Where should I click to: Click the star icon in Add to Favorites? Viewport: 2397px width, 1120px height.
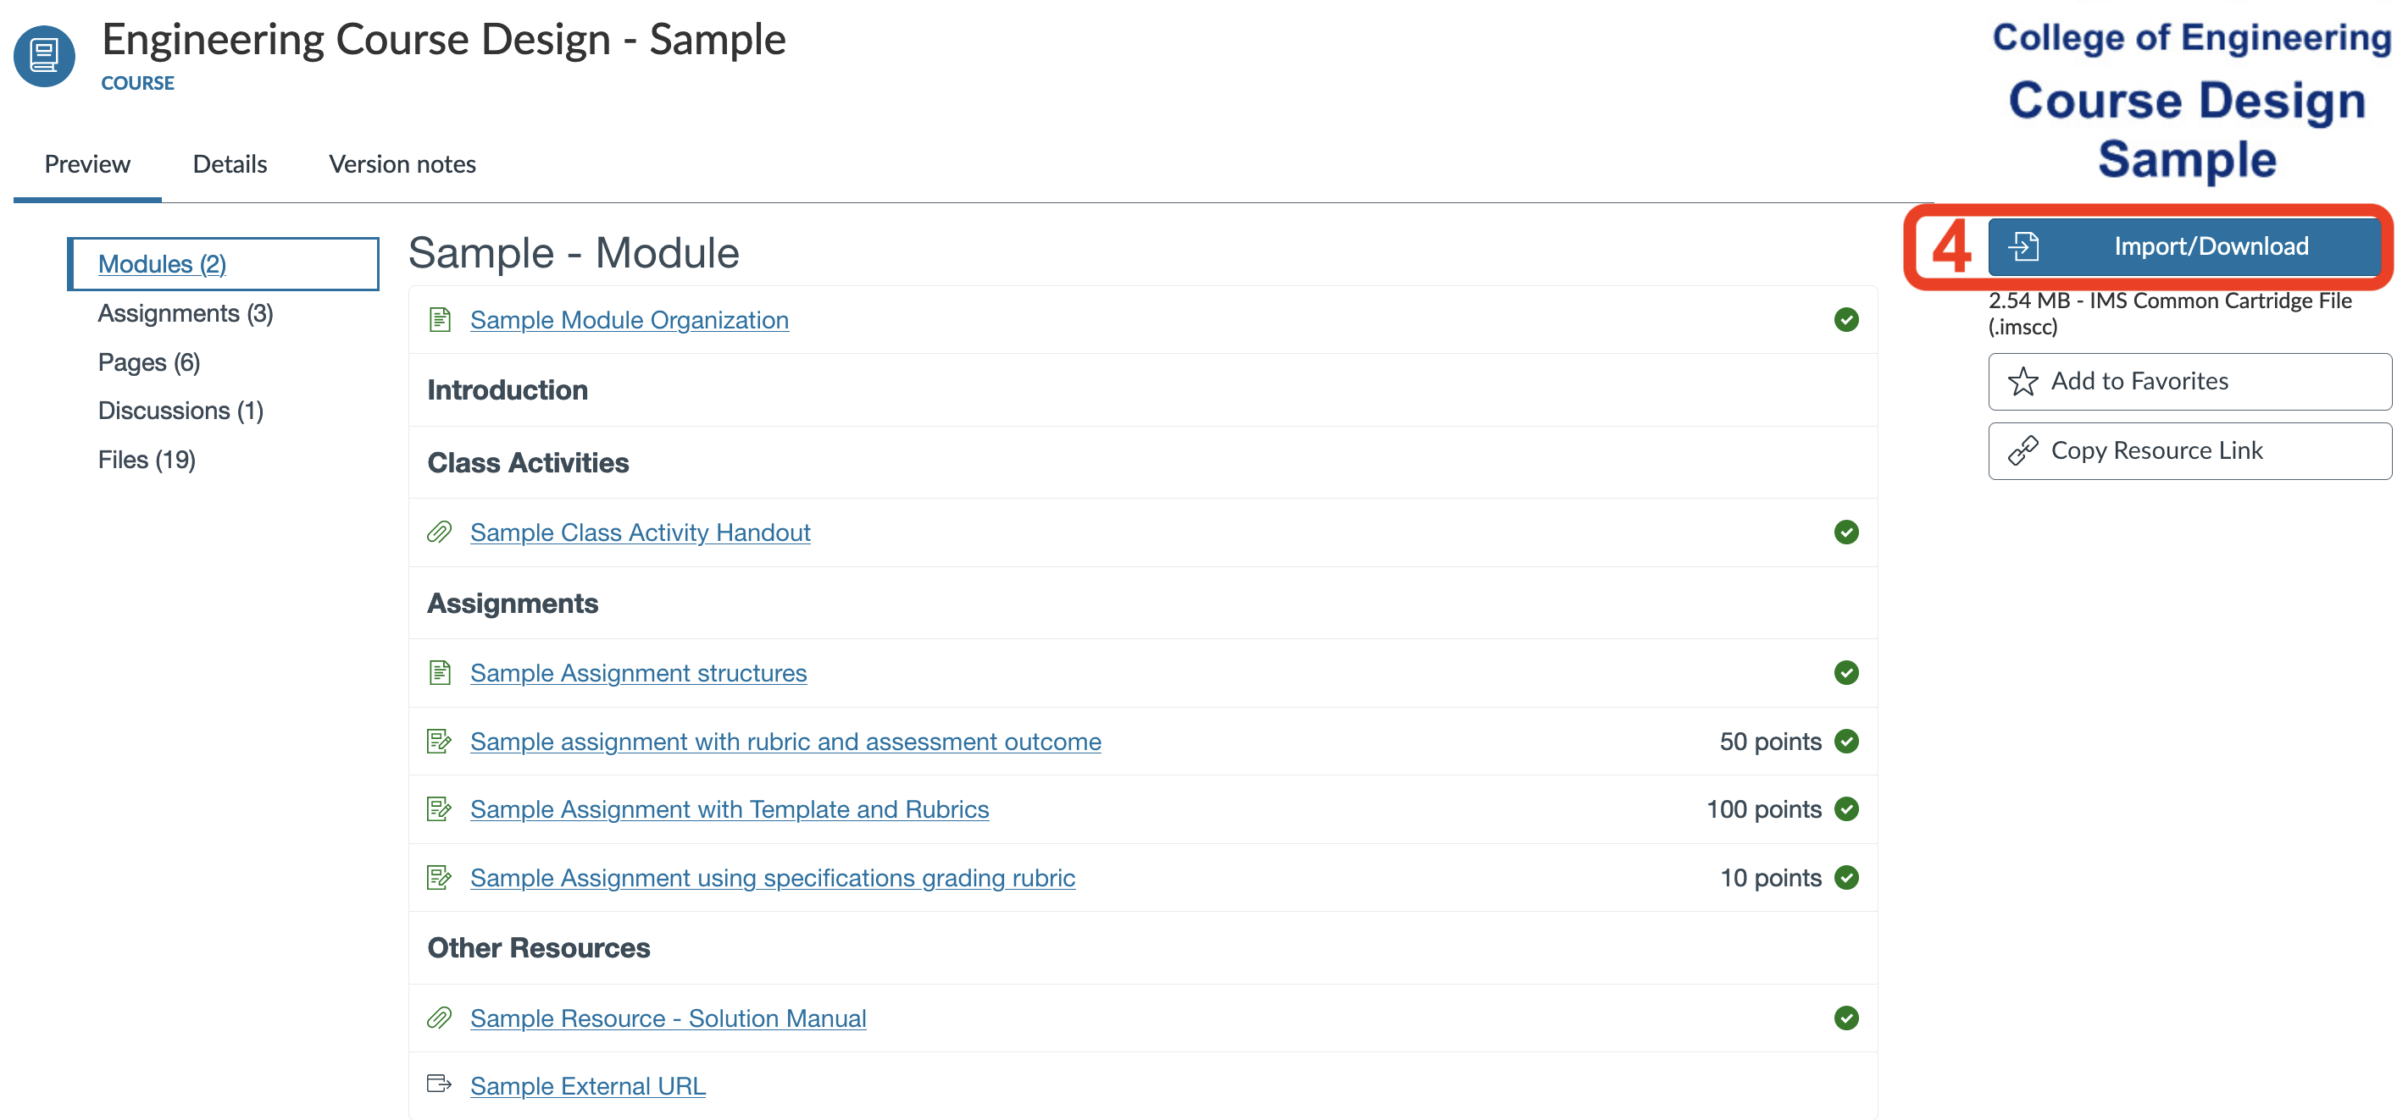point(2022,382)
